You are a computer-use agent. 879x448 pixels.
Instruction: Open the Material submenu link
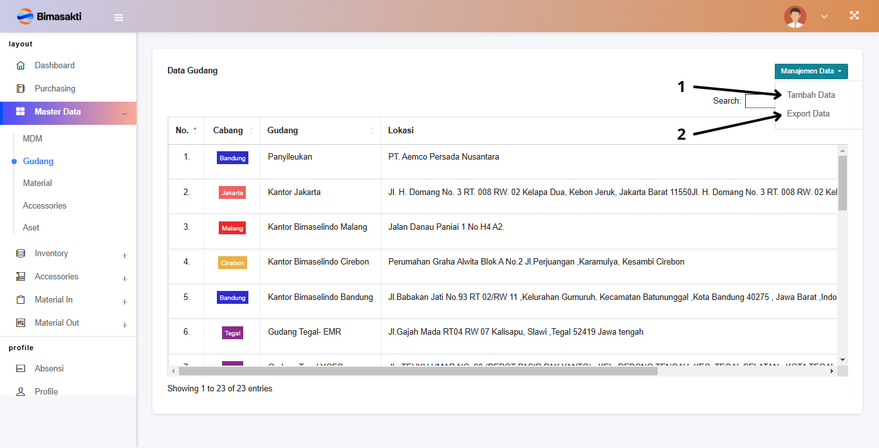pyautogui.click(x=37, y=183)
